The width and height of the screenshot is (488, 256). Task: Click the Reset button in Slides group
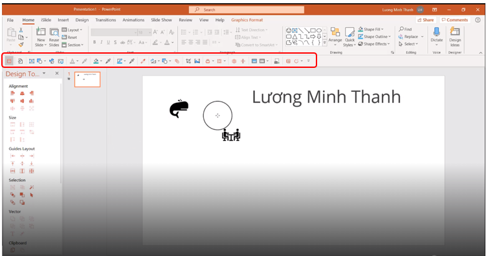pyautogui.click(x=69, y=37)
